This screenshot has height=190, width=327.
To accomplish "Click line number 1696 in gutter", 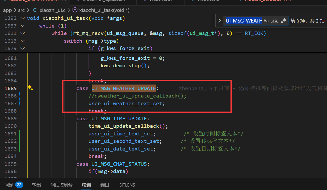I will (10, 171).
